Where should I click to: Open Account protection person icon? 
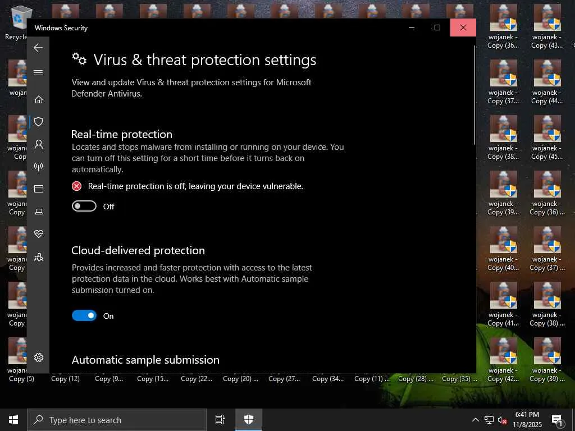pyautogui.click(x=39, y=144)
